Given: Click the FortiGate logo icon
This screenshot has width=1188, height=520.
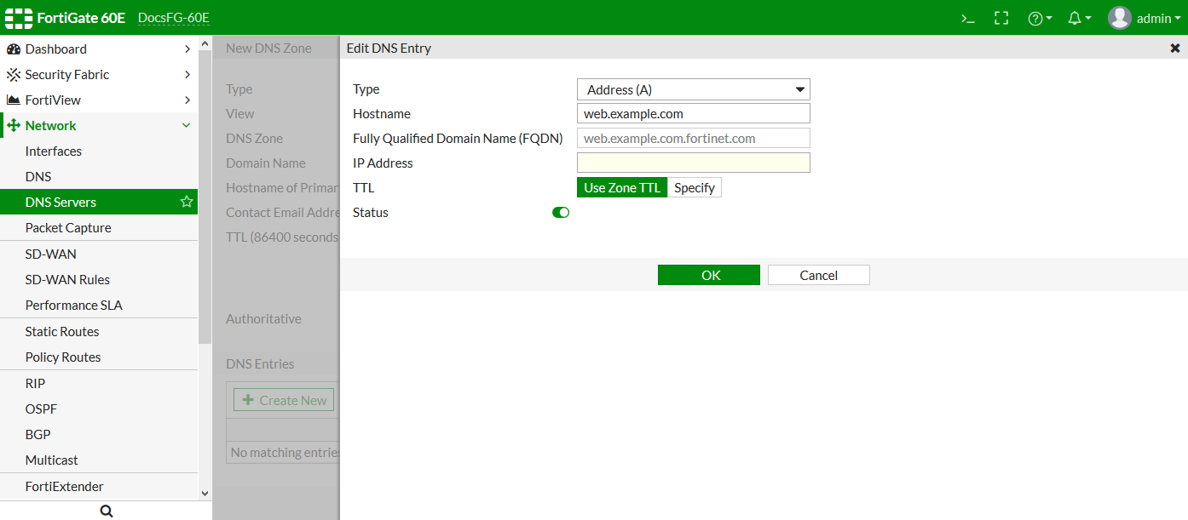Looking at the screenshot, I should pos(18,18).
